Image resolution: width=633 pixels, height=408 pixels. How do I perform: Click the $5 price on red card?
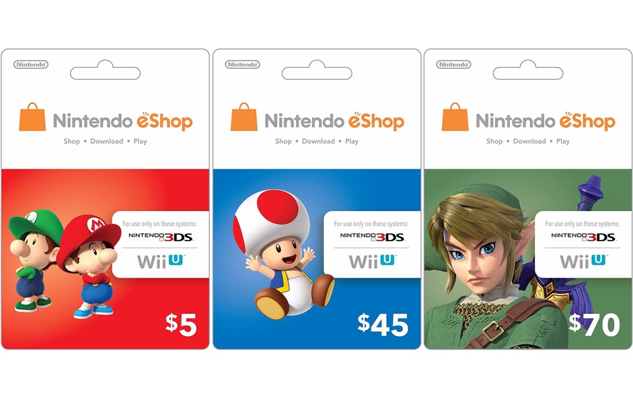[181, 325]
